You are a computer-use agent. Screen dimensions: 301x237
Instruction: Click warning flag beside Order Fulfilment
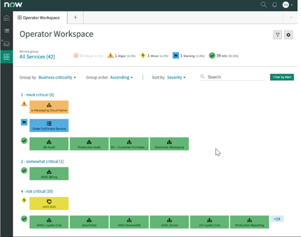click(x=24, y=122)
